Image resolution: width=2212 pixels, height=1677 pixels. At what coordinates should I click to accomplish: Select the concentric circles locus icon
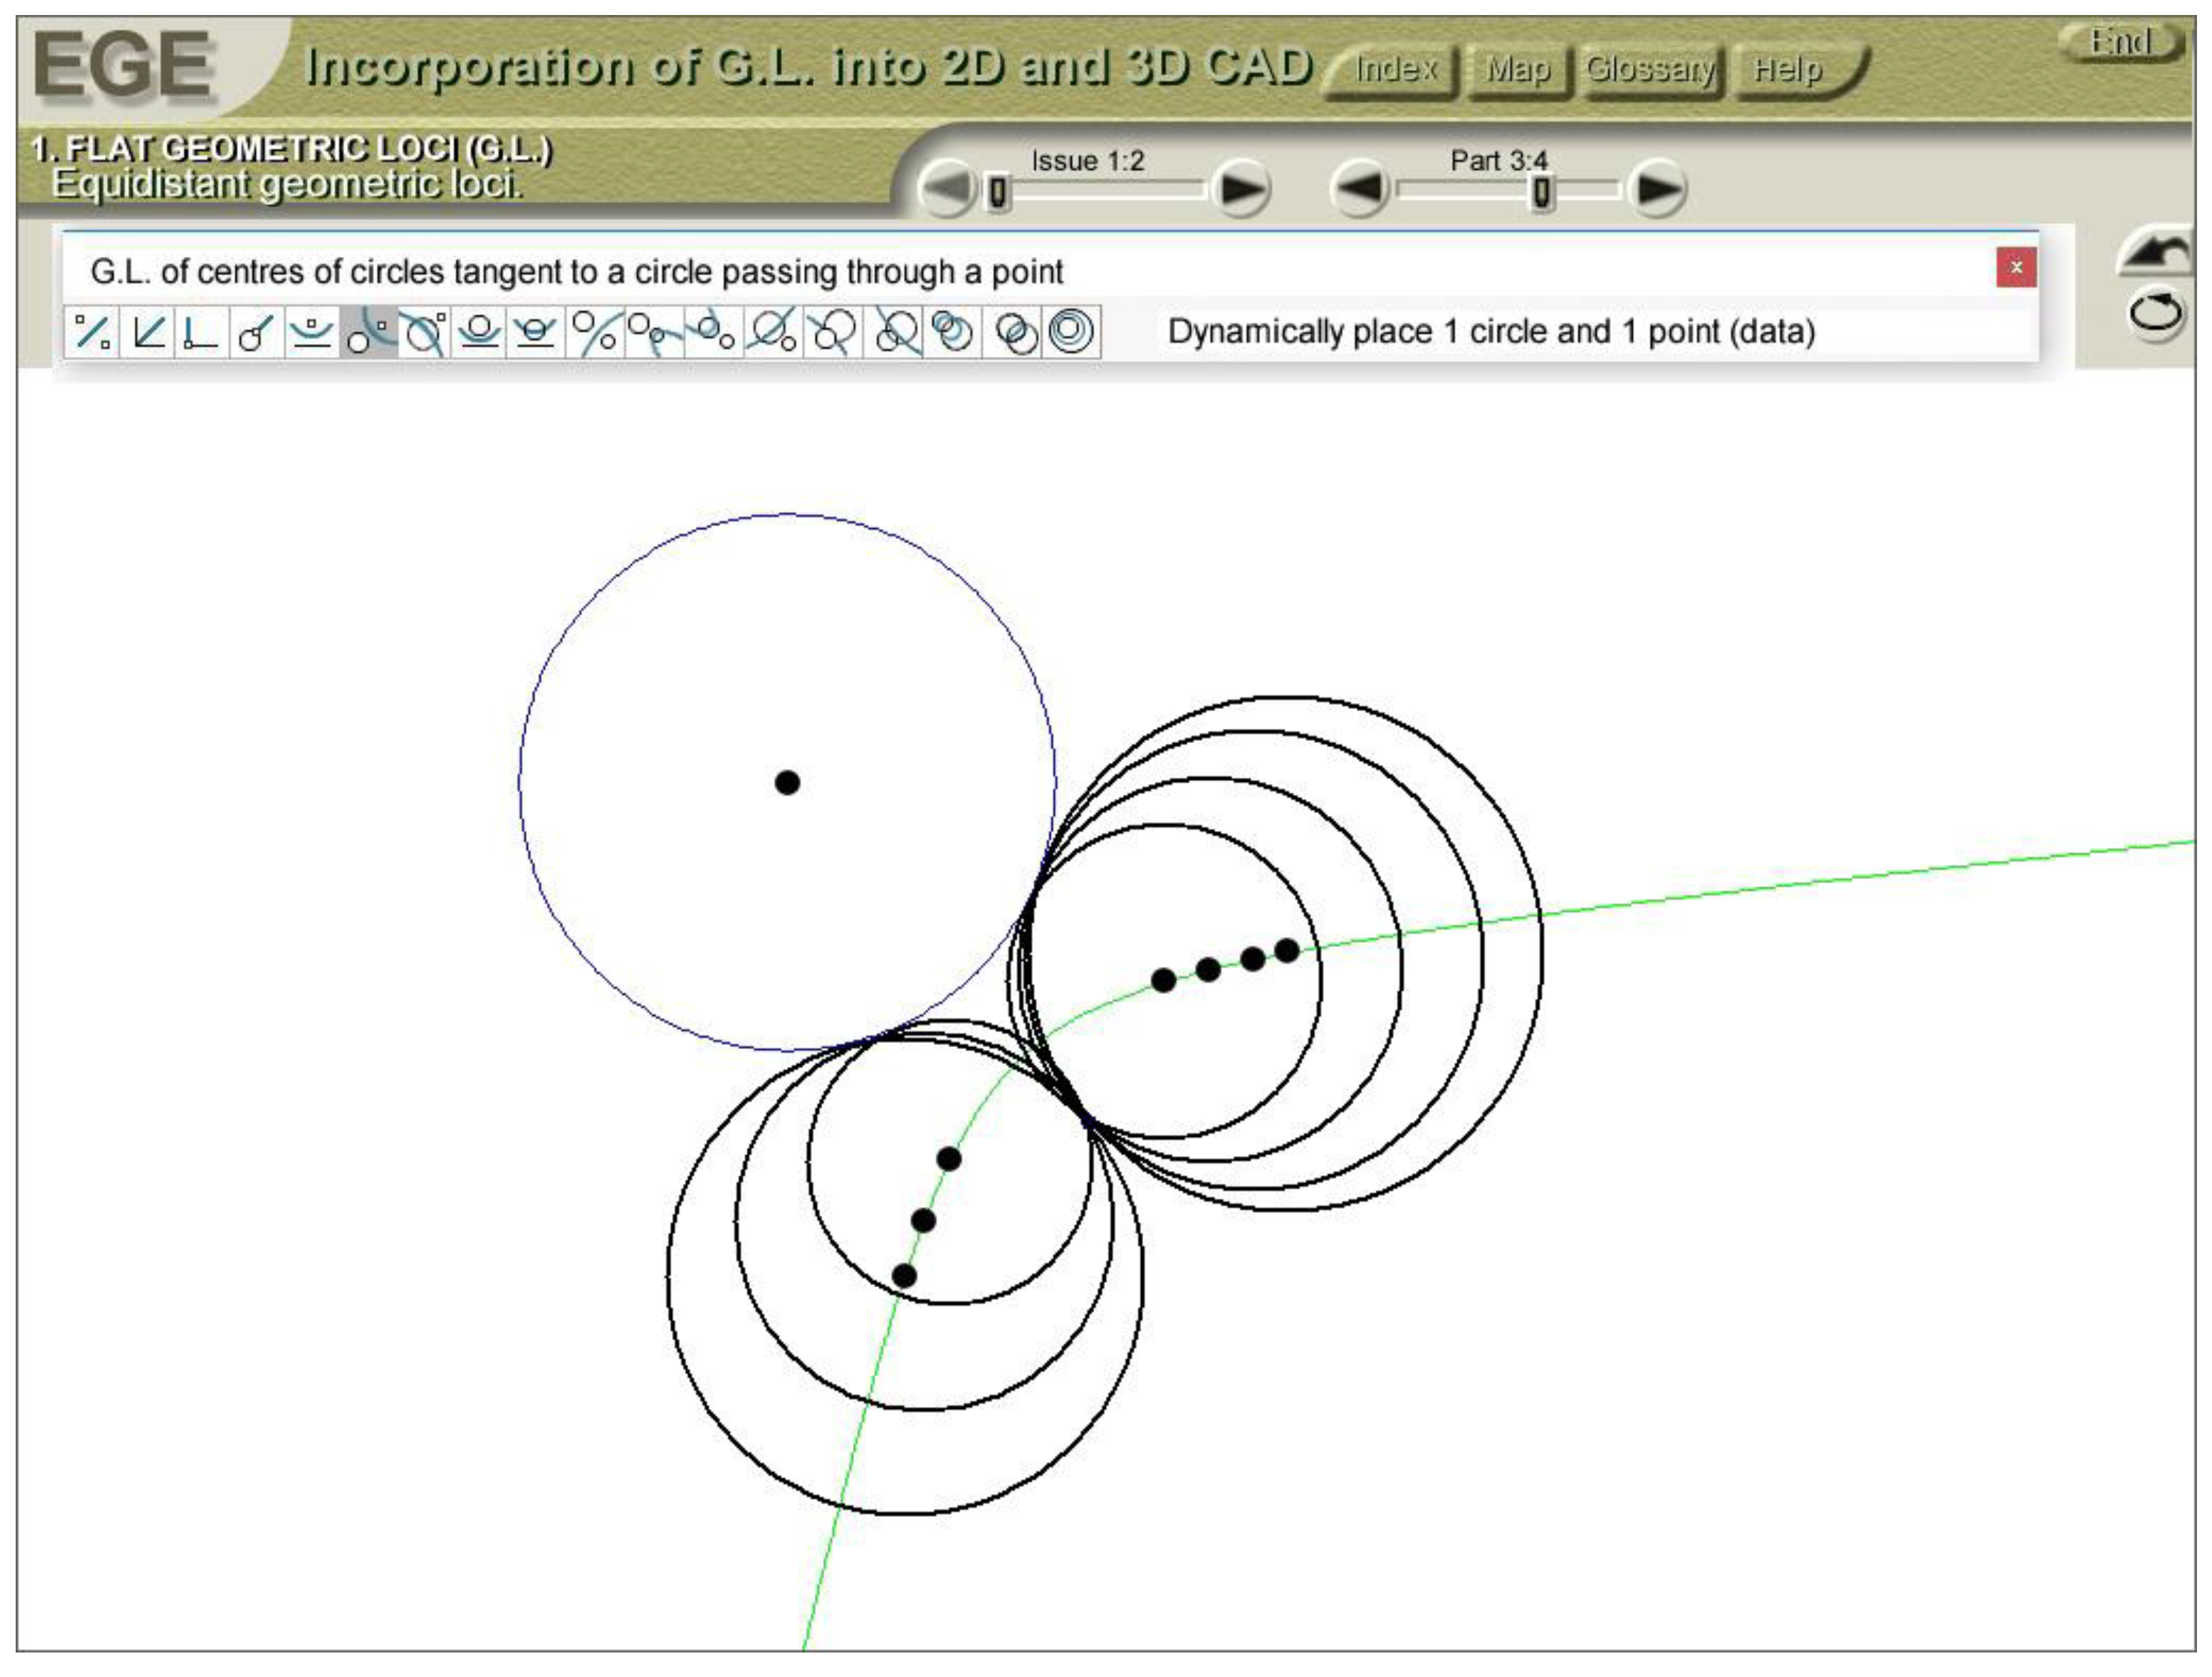pos(1071,332)
